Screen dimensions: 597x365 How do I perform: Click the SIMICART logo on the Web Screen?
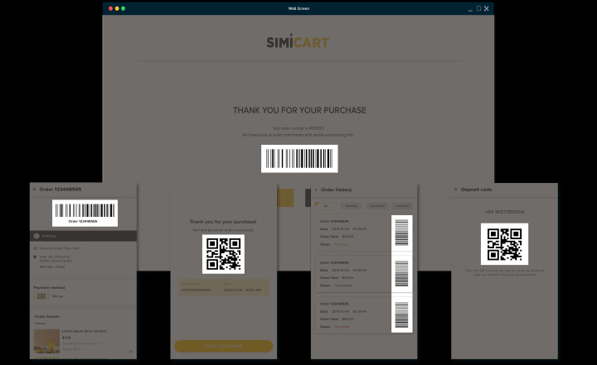tap(298, 41)
